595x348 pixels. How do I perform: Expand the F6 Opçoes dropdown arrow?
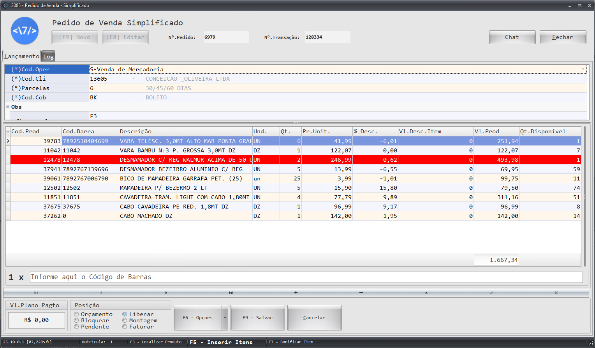(x=225, y=318)
